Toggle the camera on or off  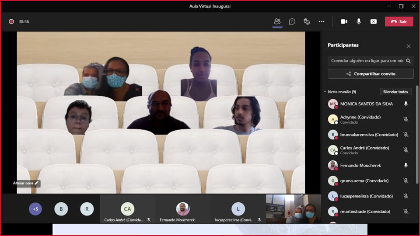pyautogui.click(x=344, y=21)
